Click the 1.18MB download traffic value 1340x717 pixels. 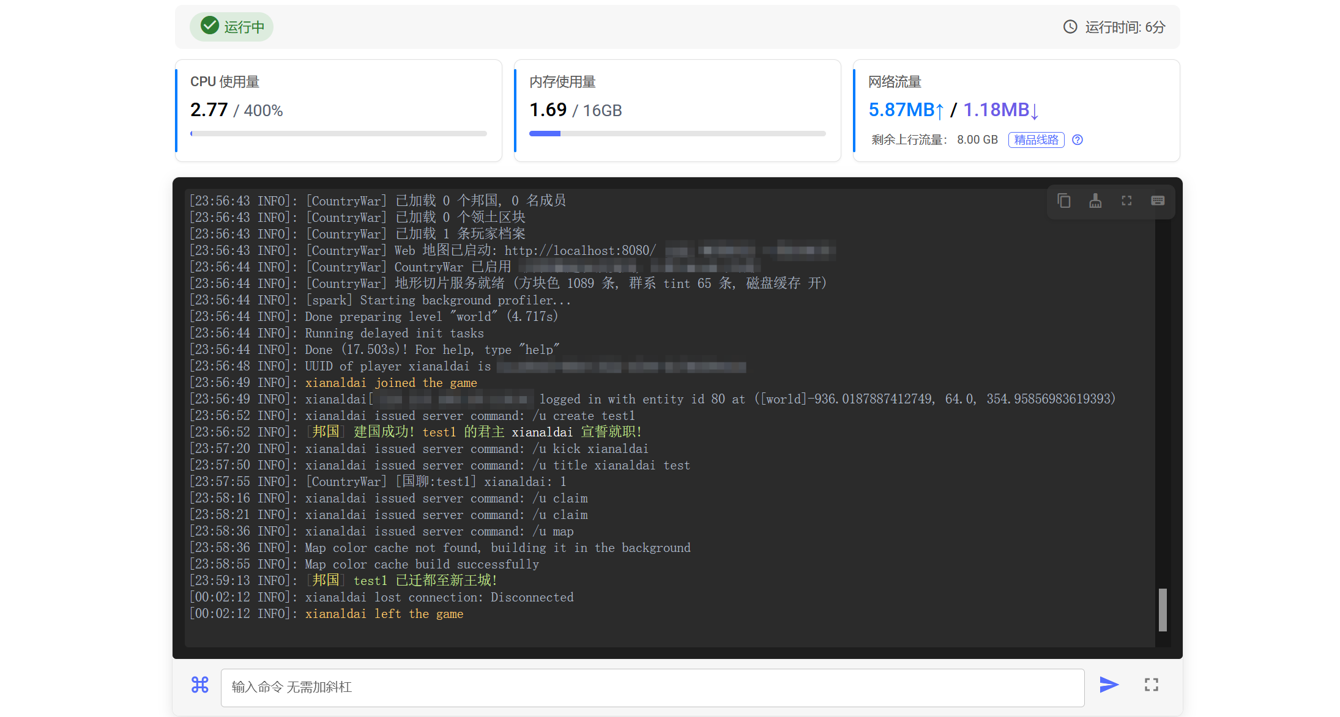tap(1001, 110)
